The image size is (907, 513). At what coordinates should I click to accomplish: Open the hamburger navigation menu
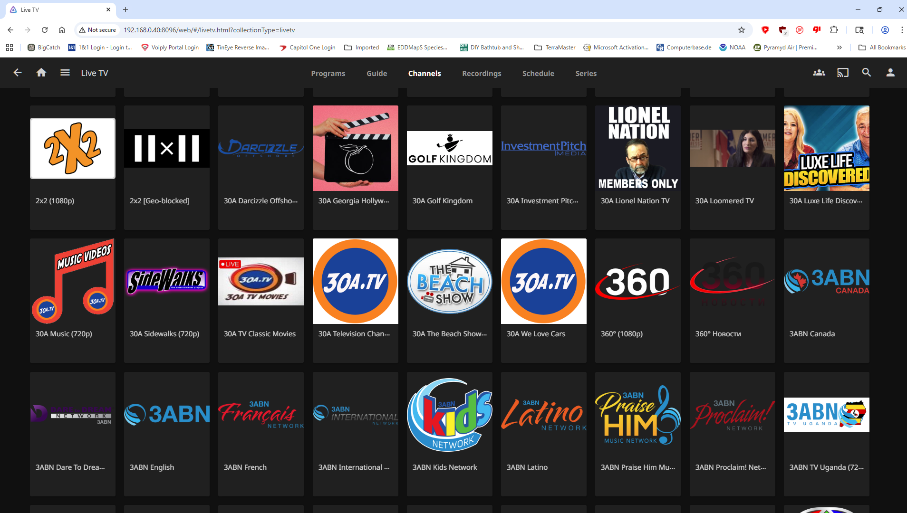(x=65, y=73)
